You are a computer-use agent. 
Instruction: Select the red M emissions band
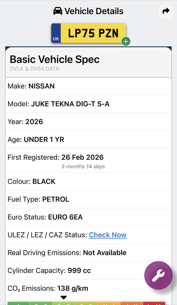[154, 303]
